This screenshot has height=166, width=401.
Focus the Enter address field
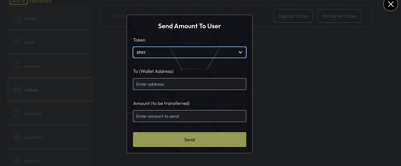click(189, 84)
